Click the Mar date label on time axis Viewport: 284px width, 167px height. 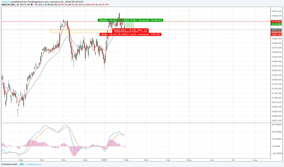point(146,160)
